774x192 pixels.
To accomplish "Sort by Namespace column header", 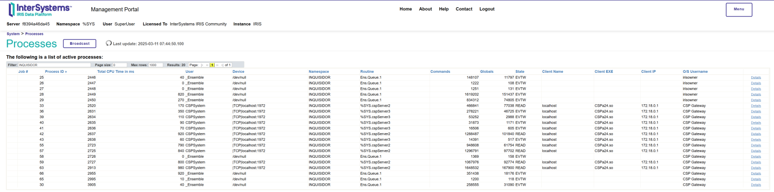I will click(319, 71).
